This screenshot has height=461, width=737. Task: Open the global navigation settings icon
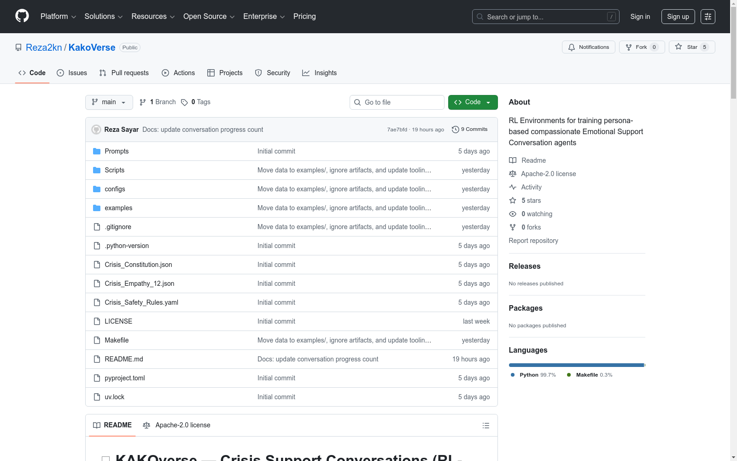[708, 17]
